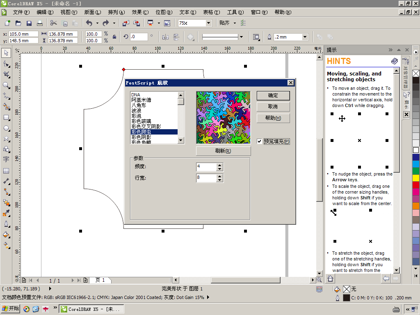Click the x position 105.0 mm field
The image size is (420, 315).
23,34
